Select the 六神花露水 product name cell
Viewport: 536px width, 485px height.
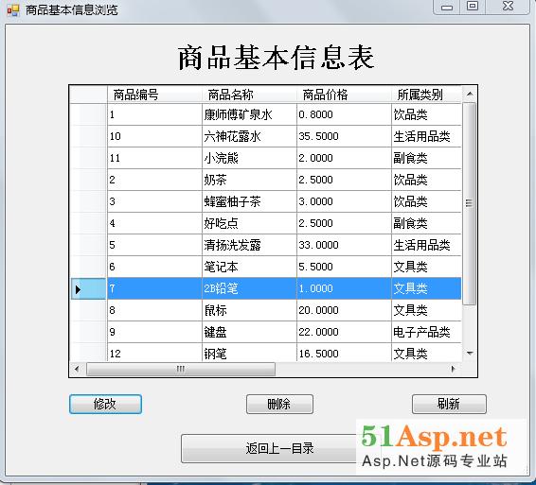[250, 136]
